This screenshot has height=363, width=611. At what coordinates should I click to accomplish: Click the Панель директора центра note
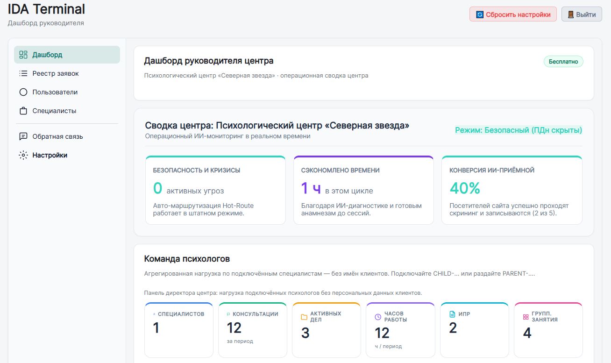pyautogui.click(x=283, y=293)
